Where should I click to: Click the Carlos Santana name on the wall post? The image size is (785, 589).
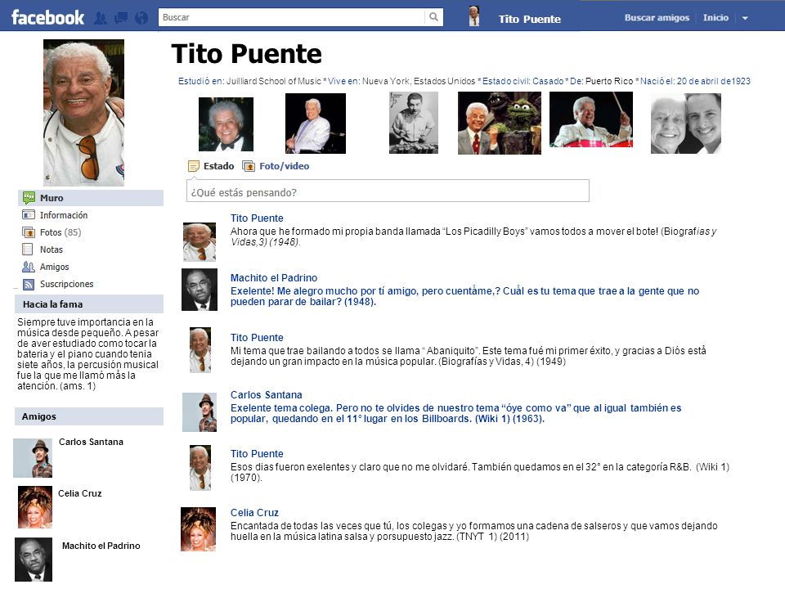tap(267, 394)
